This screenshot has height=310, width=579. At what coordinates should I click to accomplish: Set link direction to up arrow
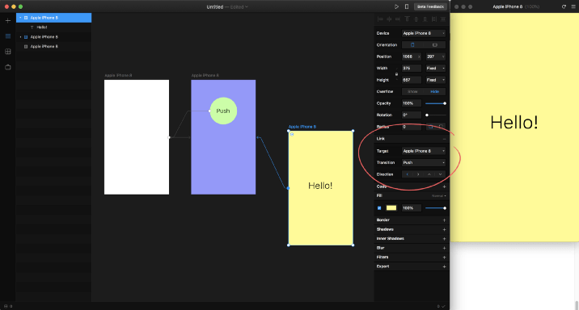[x=429, y=174]
